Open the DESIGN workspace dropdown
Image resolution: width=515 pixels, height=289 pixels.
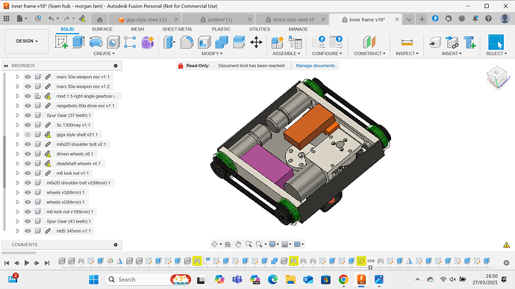coord(27,41)
